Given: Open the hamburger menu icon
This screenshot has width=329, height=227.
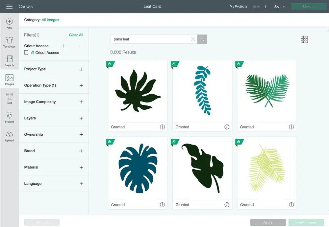Looking at the screenshot, I should (9, 7).
